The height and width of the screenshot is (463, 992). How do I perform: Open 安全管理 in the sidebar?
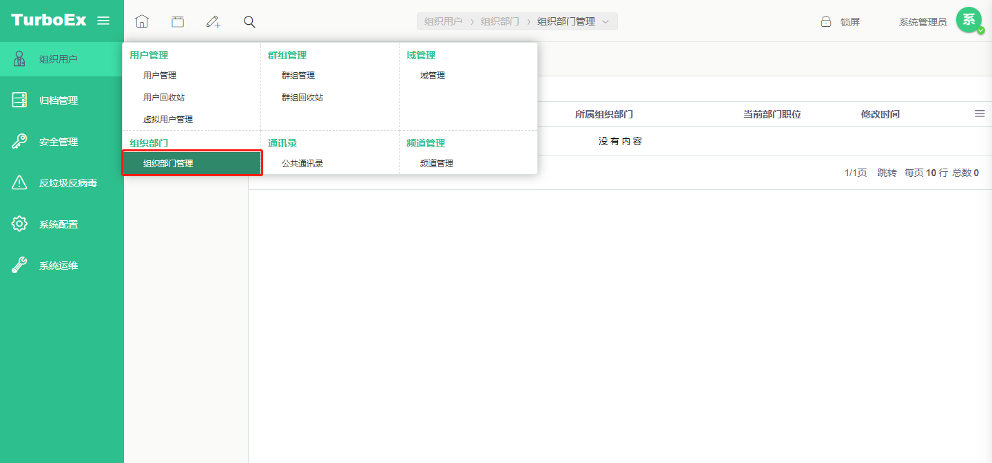(x=59, y=142)
